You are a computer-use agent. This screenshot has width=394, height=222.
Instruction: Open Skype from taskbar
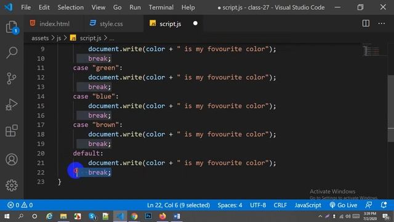[92, 216]
